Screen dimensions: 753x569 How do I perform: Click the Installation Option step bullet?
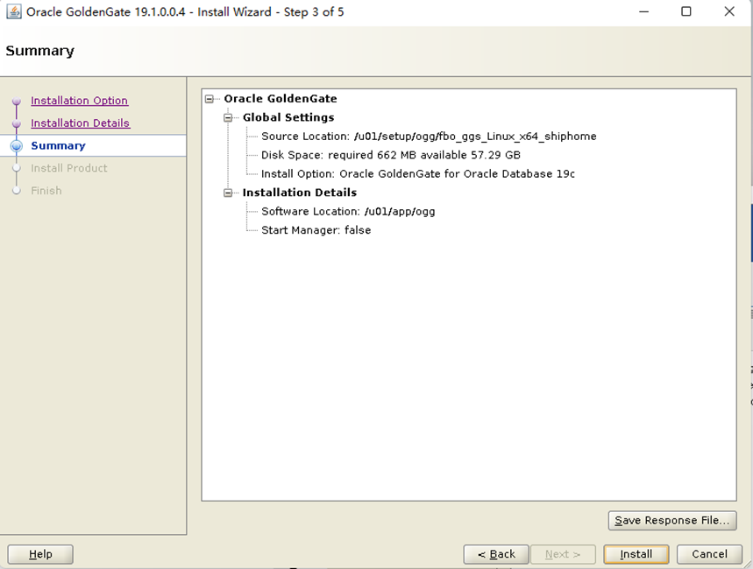tap(17, 101)
